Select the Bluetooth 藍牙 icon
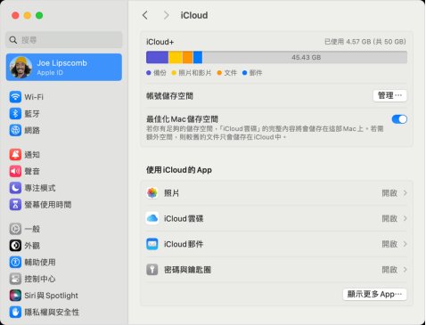The width and height of the screenshot is (426, 325). [15, 113]
